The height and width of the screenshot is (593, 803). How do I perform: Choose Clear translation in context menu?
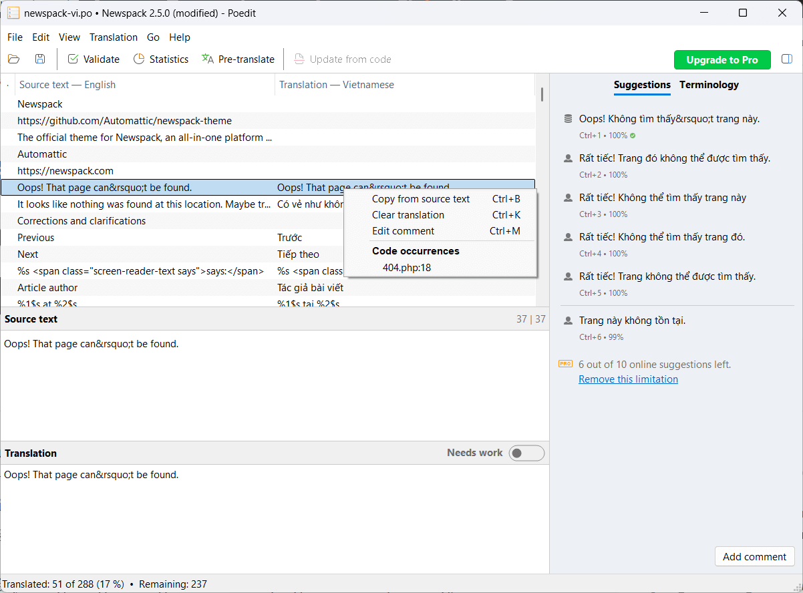click(x=440, y=215)
